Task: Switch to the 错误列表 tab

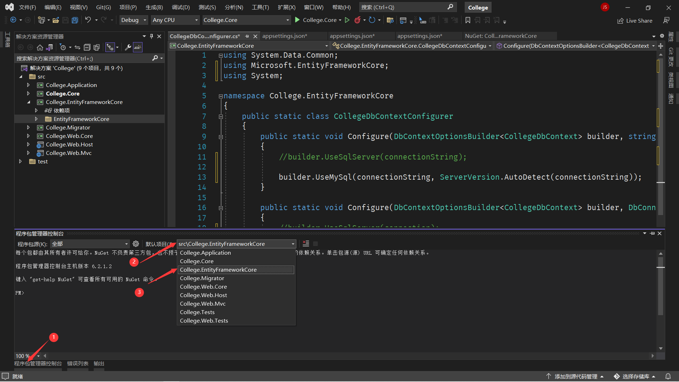Action: point(77,363)
